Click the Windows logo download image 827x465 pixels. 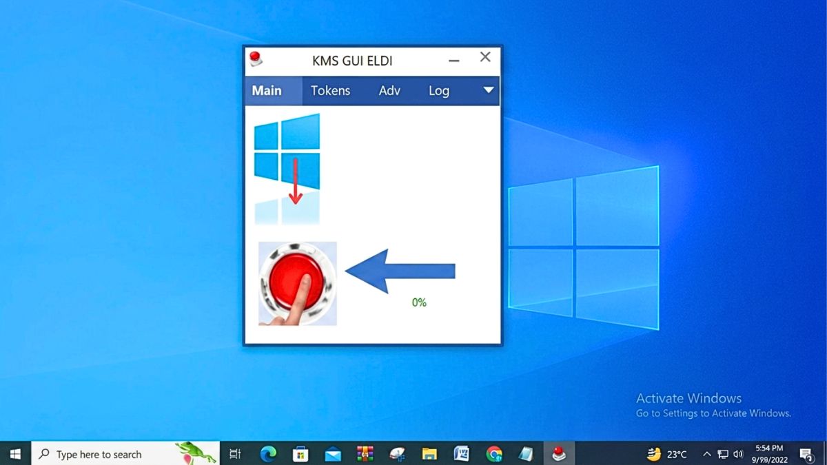tap(287, 169)
